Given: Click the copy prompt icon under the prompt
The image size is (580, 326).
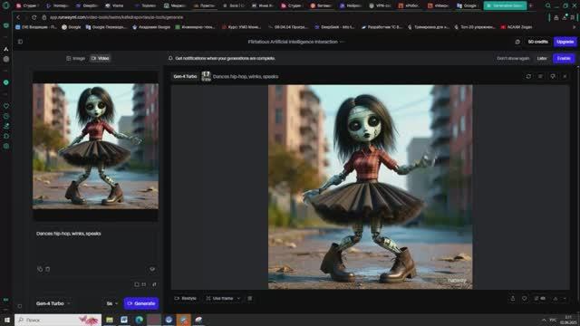Looking at the screenshot, I should 40,269.
